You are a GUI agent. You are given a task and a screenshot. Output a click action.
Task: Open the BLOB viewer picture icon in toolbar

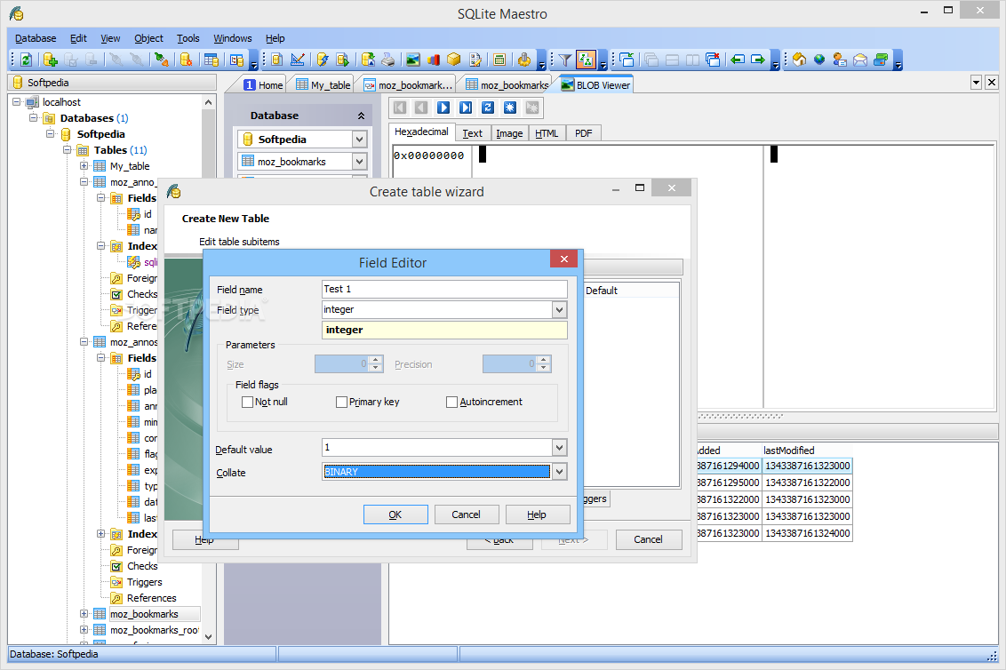413,60
